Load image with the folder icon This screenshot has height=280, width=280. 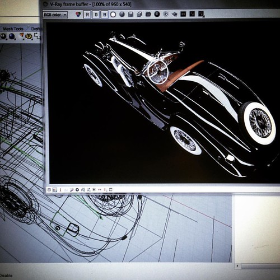click(148, 14)
